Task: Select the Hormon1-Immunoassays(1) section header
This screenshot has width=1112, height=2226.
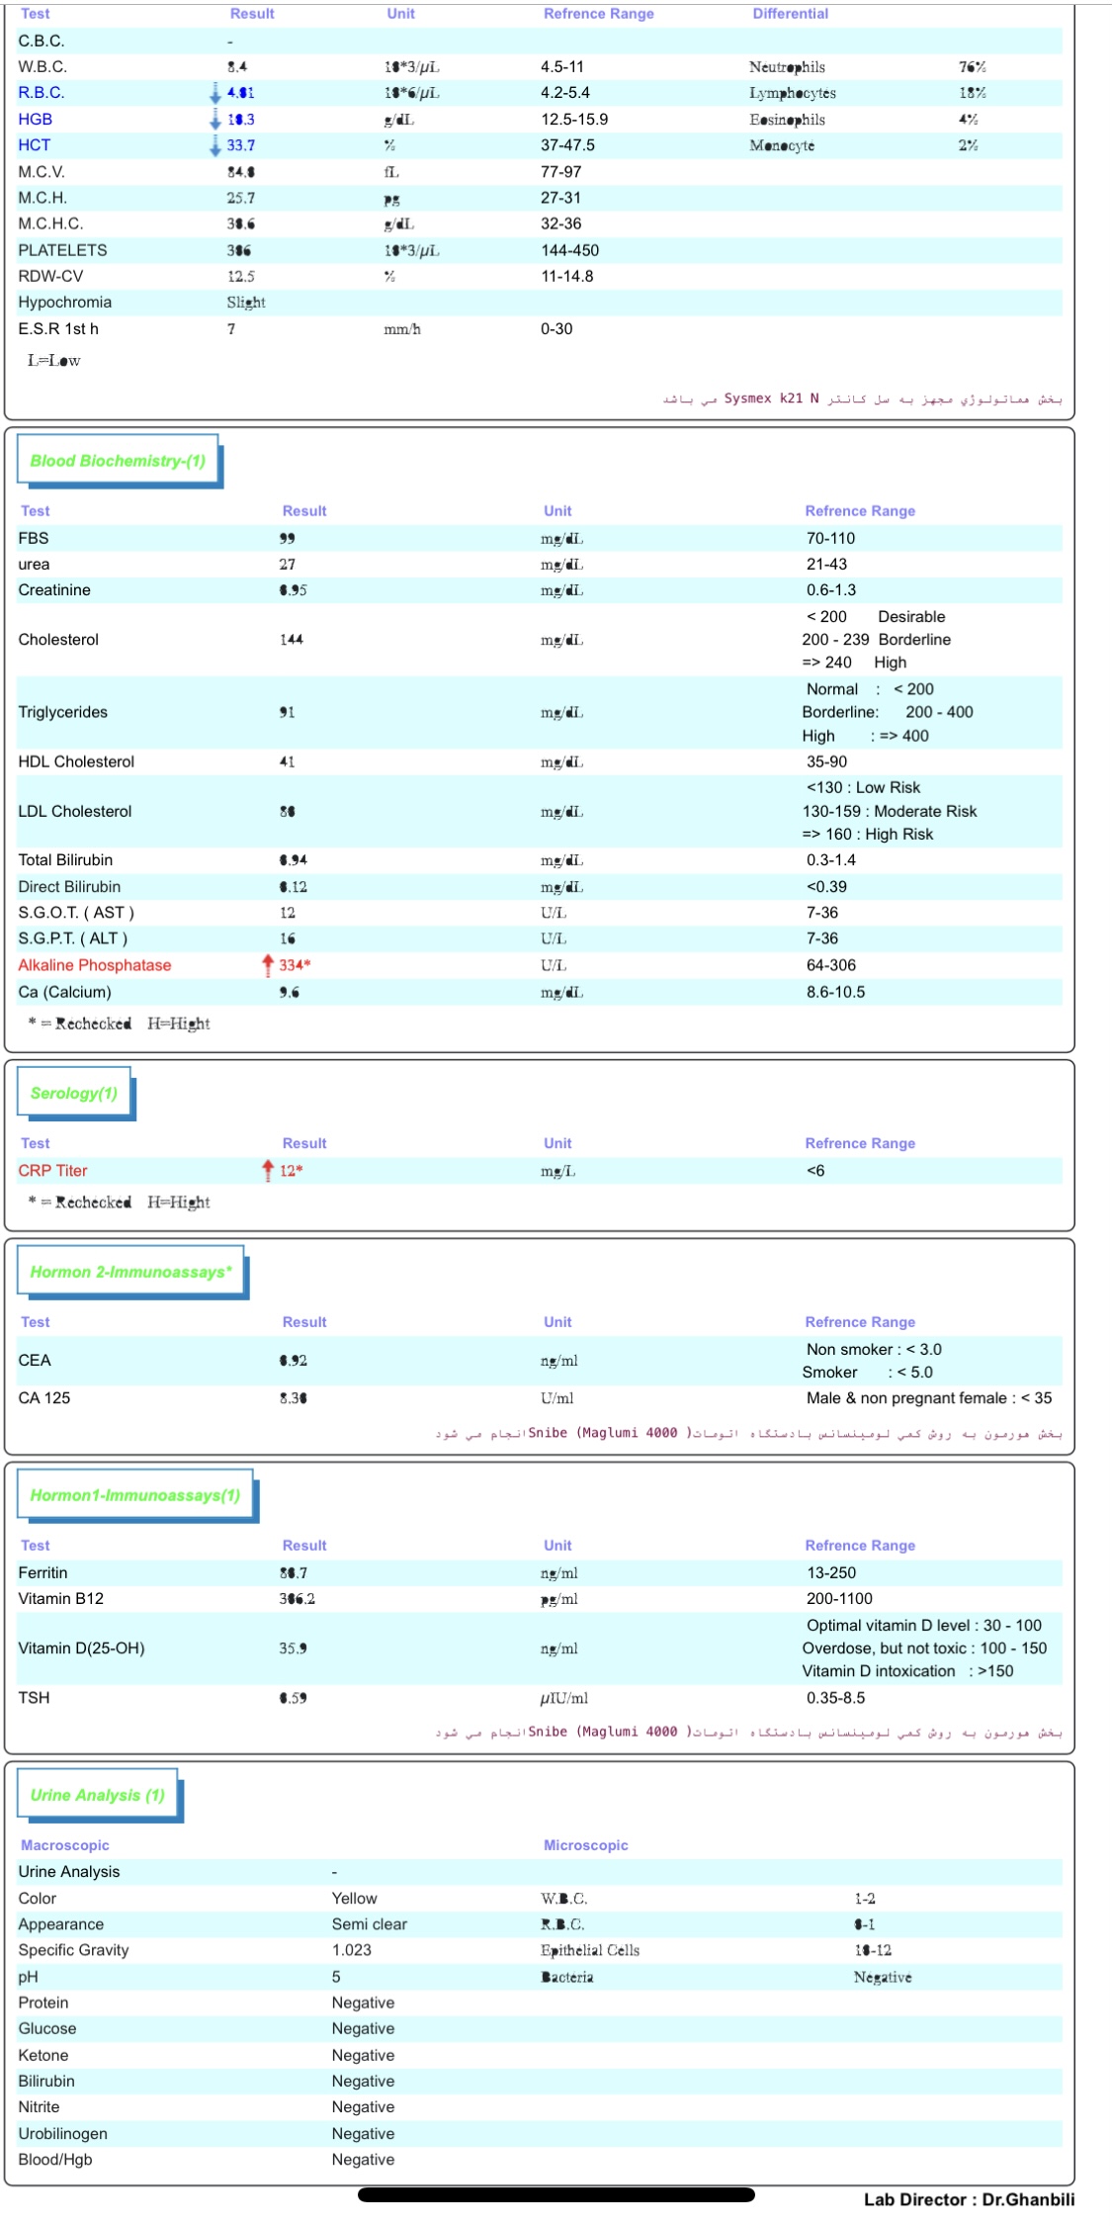Action: point(134,1495)
